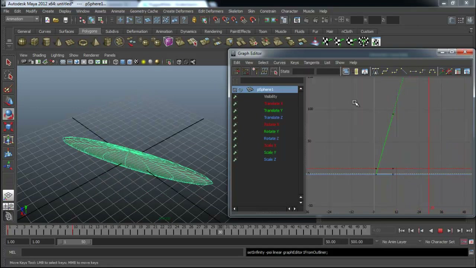Go to start of playback range
476x268 pixels.
[x=402, y=231]
